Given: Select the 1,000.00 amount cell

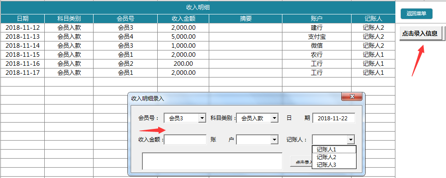Looking at the screenshot, I should click(183, 46).
